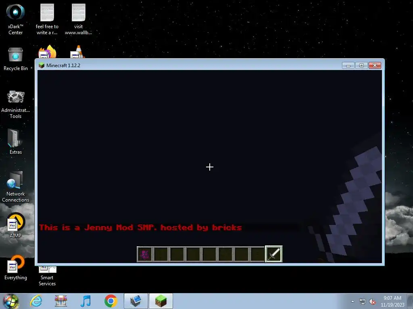This screenshot has height=309, width=413.
Task: Open the Recycle Bin
Action: pos(16,59)
